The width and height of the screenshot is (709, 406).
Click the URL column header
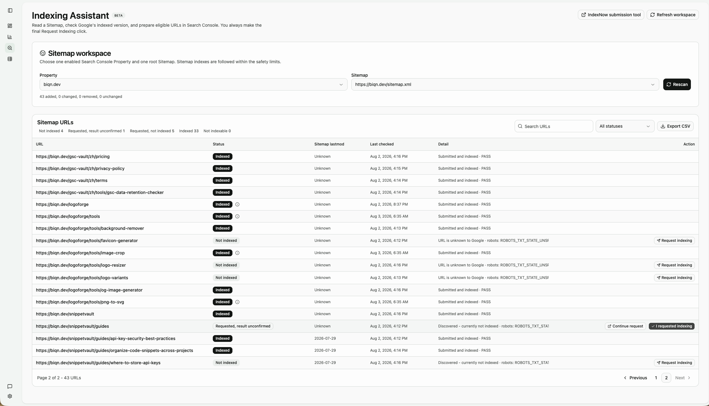[40, 144]
